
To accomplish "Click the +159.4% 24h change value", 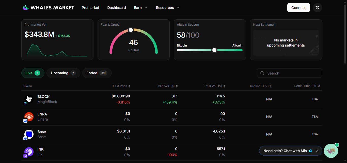I will [x=170, y=102].
